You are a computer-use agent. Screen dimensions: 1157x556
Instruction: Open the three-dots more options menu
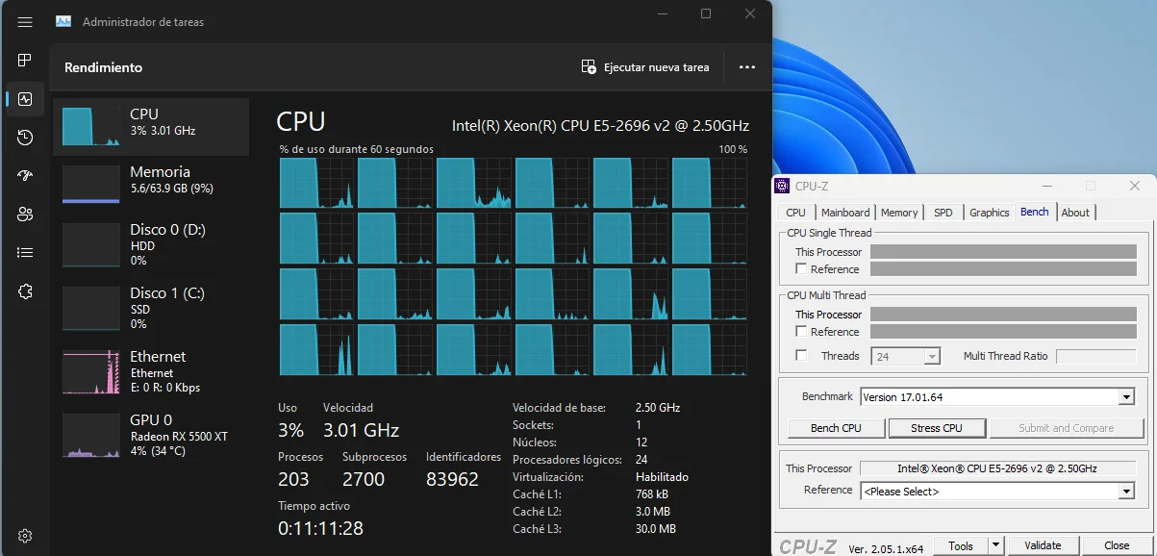point(747,67)
